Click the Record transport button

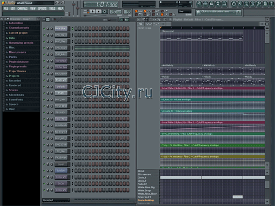(x=104, y=11)
